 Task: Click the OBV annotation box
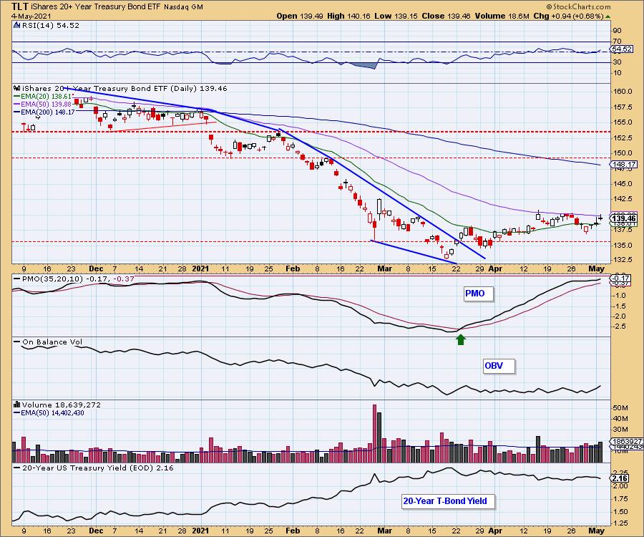click(499, 366)
